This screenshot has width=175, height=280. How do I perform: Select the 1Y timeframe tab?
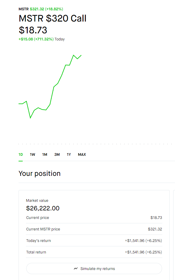(69, 154)
